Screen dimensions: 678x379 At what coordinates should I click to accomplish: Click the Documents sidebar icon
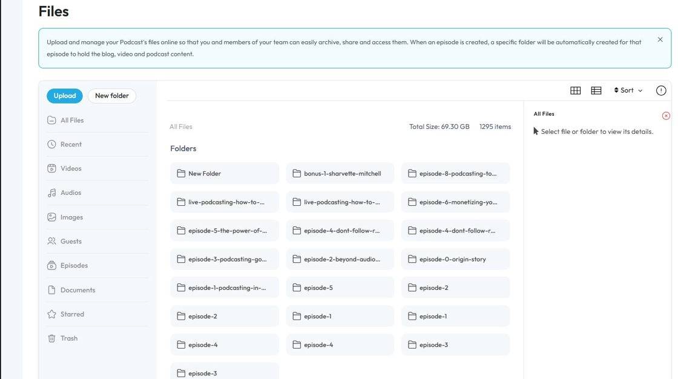[x=52, y=290]
